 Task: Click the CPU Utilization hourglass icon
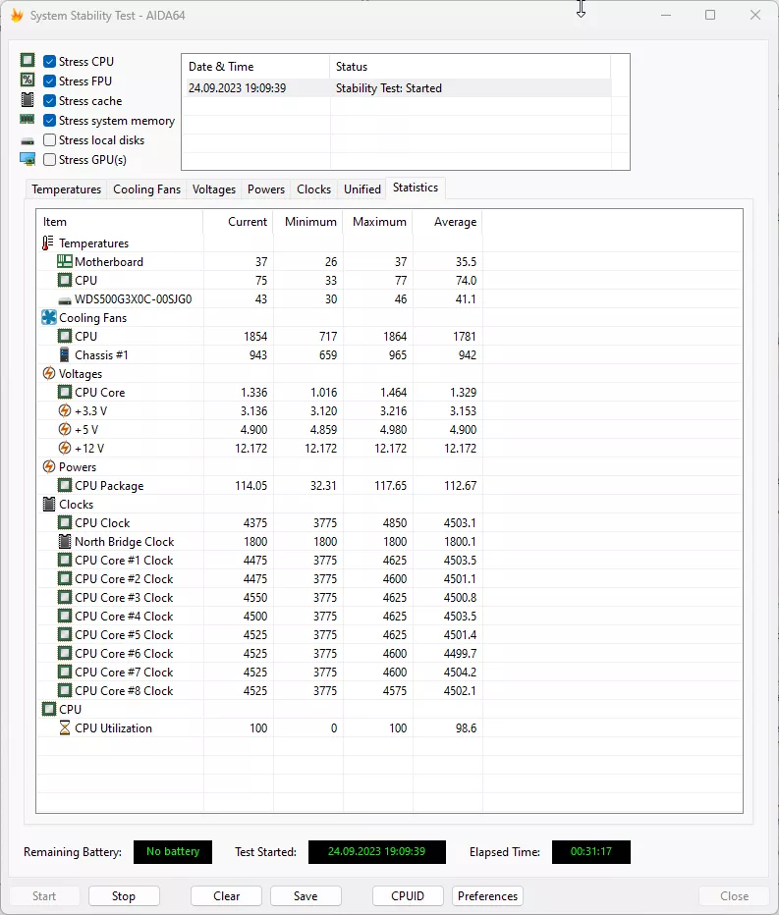pos(65,728)
